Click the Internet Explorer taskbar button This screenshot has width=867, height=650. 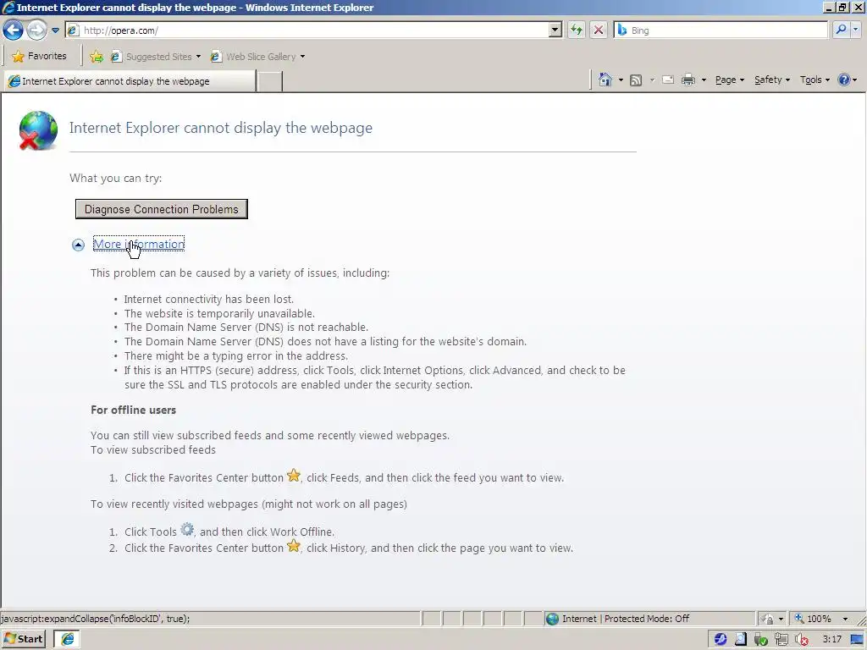coord(67,639)
